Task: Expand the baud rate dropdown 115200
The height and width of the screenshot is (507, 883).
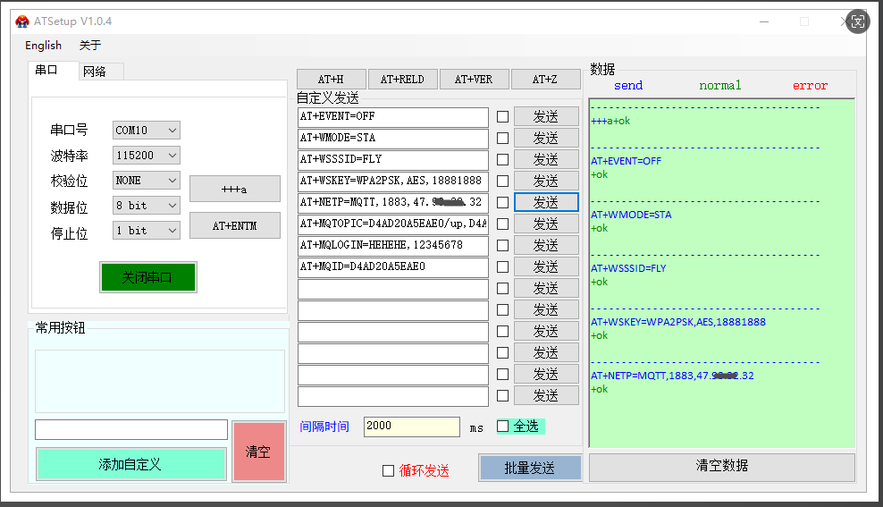Action: (147, 156)
